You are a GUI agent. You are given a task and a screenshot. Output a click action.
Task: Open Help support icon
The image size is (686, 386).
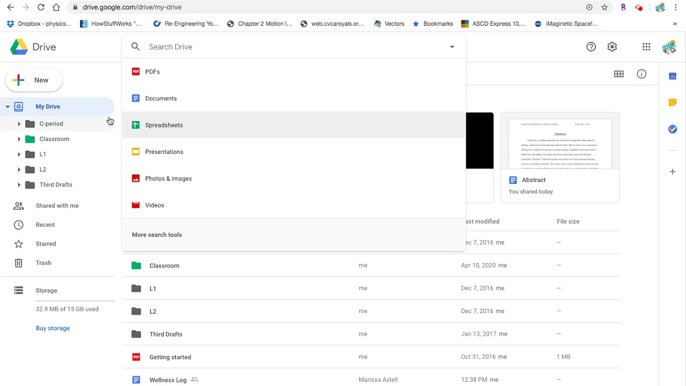[x=591, y=47]
